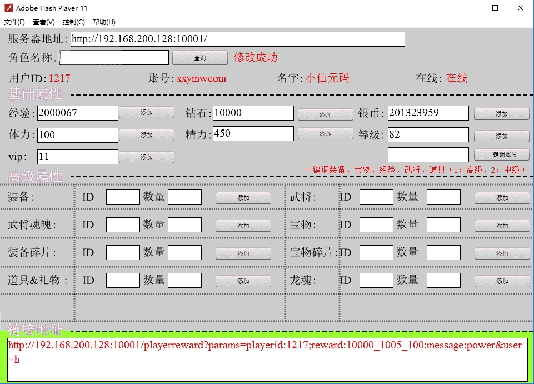Click the Adobe Flash Player title bar icon
The height and width of the screenshot is (384, 534).
coord(8,8)
